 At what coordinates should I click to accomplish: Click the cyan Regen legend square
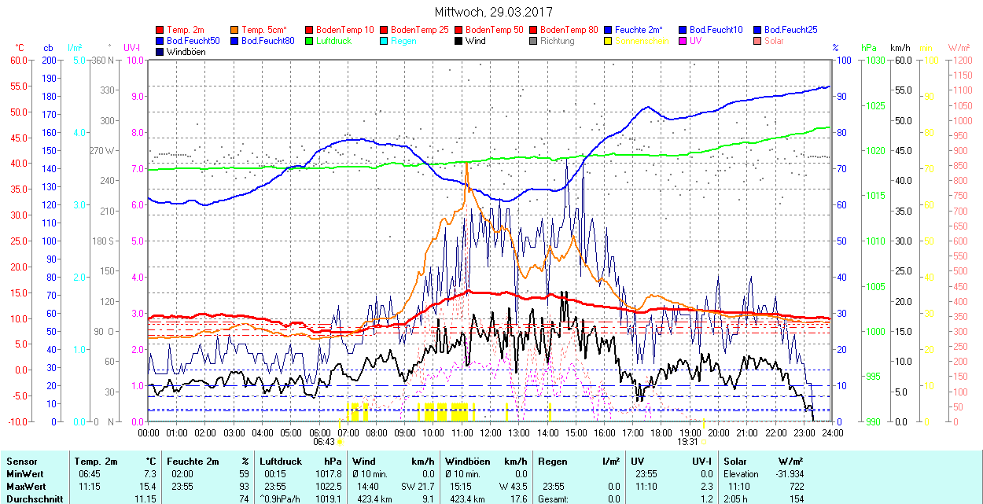pos(385,41)
